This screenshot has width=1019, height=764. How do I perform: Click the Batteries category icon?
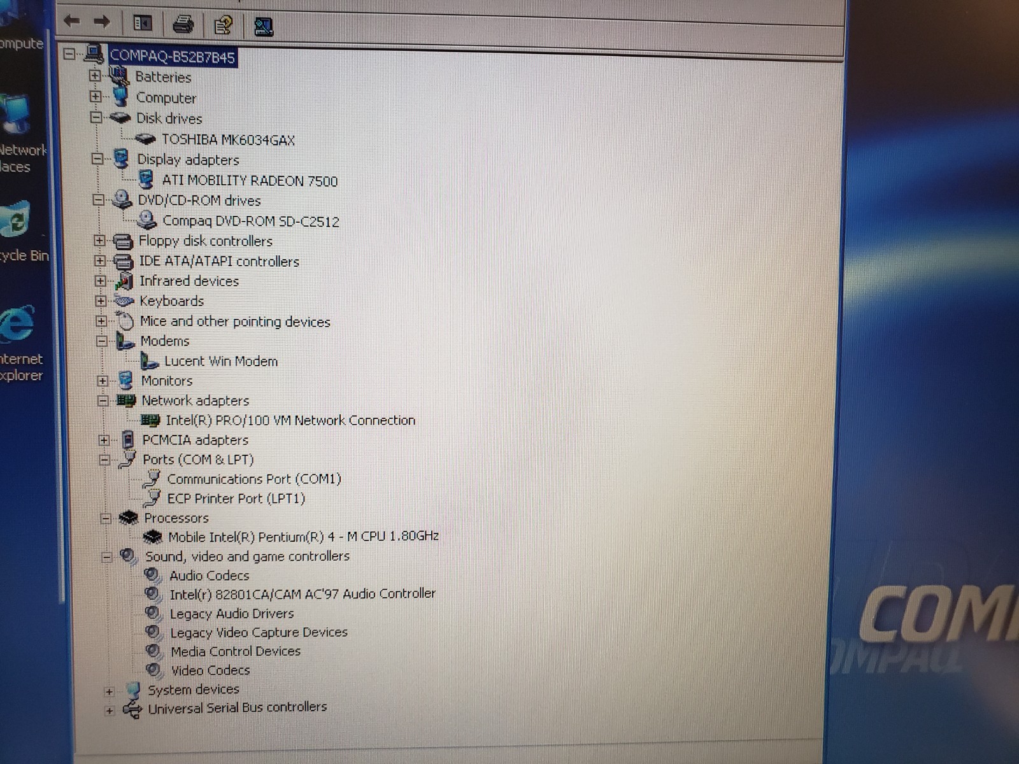point(118,76)
